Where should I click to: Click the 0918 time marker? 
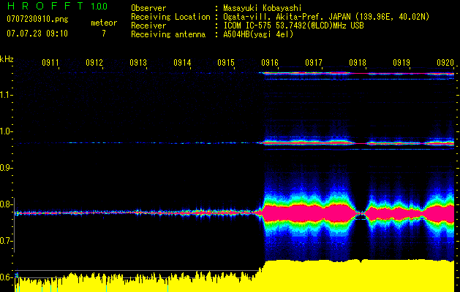[x=358, y=63]
